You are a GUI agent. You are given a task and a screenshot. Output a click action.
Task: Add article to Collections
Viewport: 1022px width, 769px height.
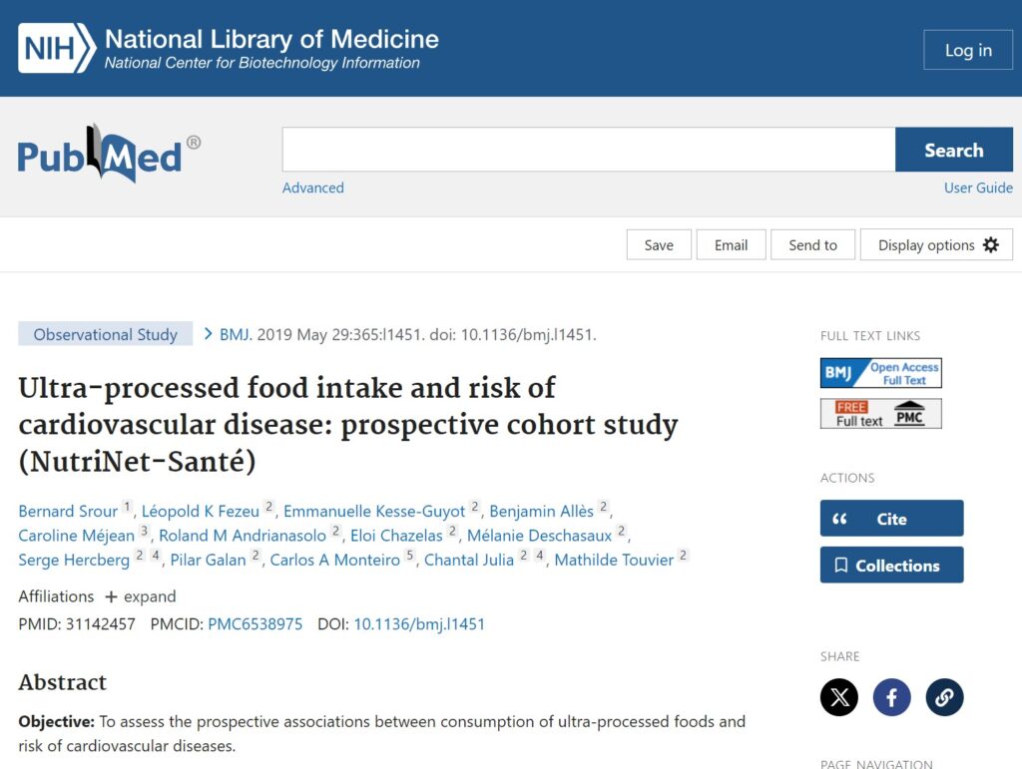click(x=891, y=566)
